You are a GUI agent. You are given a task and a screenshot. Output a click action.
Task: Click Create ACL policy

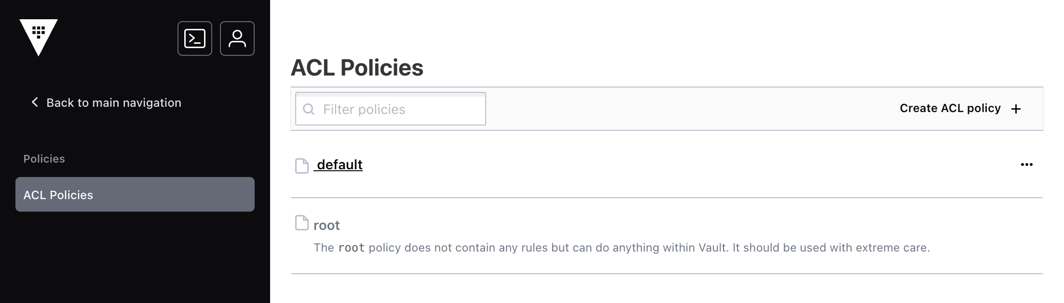[960, 108]
